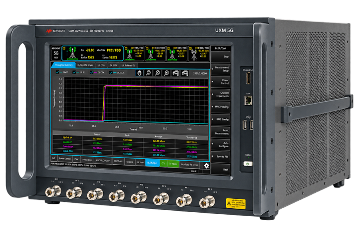Open the Power Control softkey on the right
The height and width of the screenshot is (238, 357).
click(x=220, y=82)
